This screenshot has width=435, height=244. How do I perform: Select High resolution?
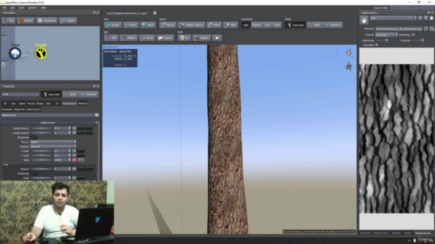pyautogui.click(x=246, y=25)
